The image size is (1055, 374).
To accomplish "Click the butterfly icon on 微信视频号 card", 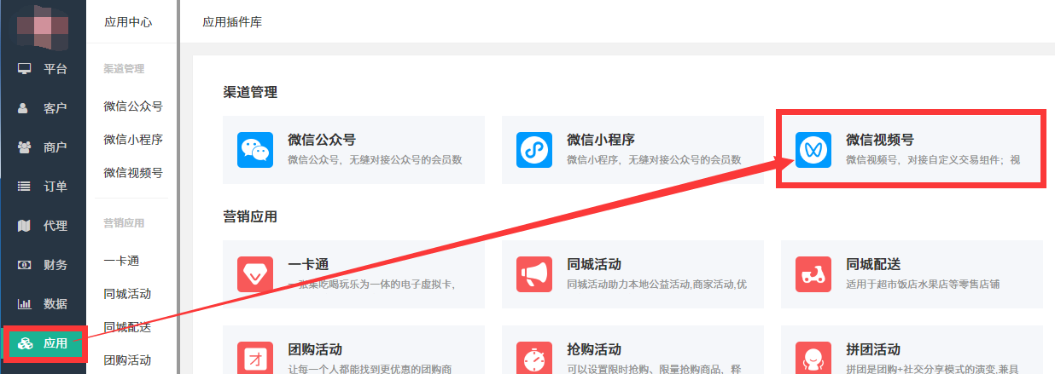I will [x=813, y=150].
